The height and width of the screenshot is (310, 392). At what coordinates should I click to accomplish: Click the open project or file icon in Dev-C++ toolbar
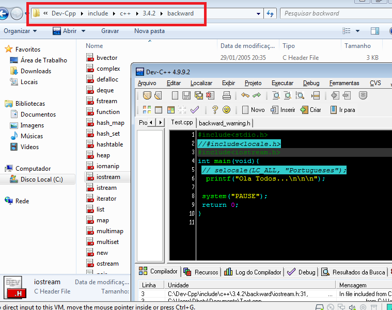click(147, 95)
